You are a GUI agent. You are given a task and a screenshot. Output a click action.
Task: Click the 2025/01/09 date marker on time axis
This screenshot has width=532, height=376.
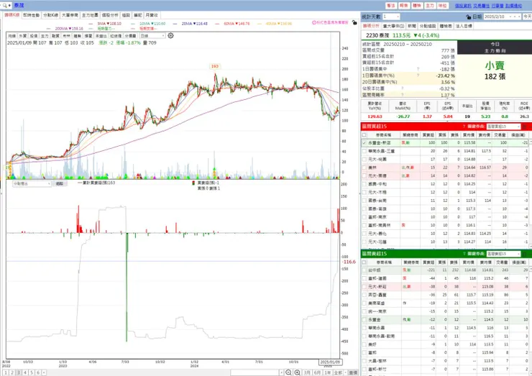pos(330,362)
